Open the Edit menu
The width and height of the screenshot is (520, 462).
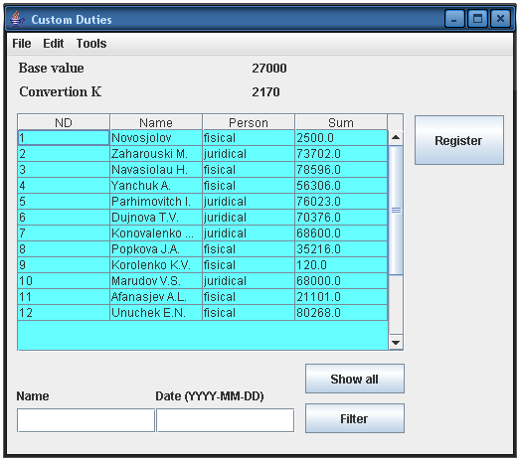pyautogui.click(x=53, y=44)
